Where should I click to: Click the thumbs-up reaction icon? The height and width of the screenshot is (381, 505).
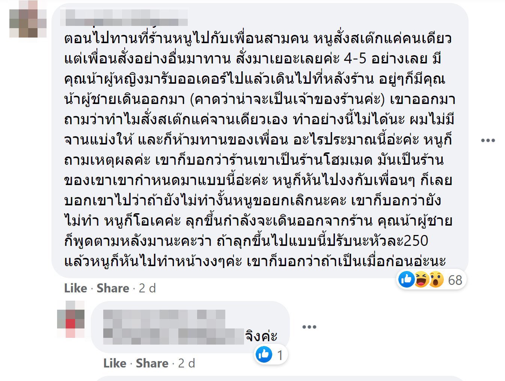pyautogui.click(x=406, y=280)
